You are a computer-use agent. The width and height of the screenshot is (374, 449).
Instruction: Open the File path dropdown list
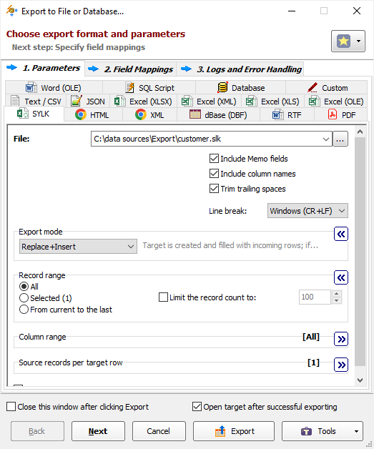pos(325,139)
